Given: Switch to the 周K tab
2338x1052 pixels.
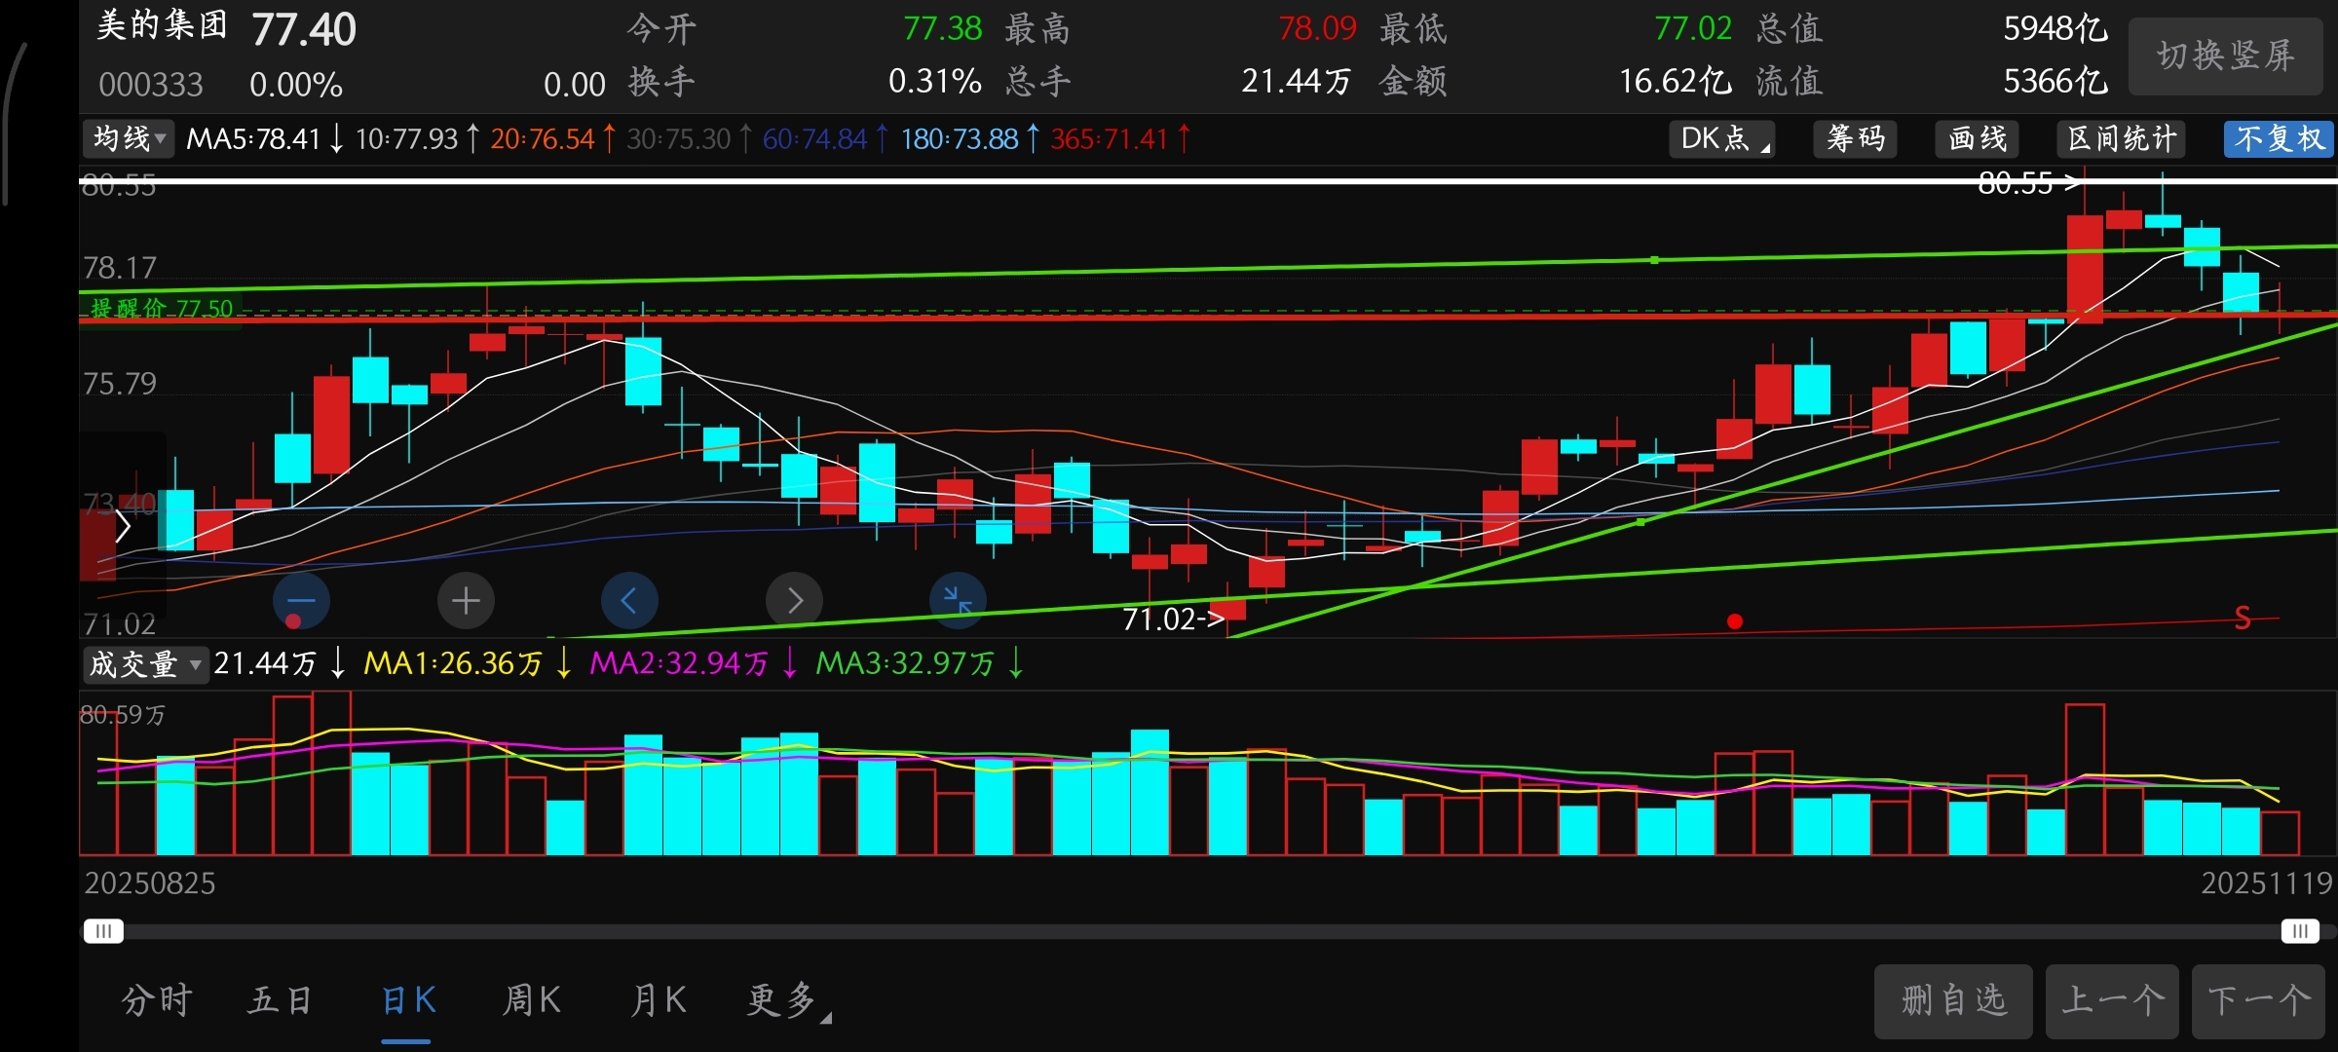Looking at the screenshot, I should point(532,1000).
